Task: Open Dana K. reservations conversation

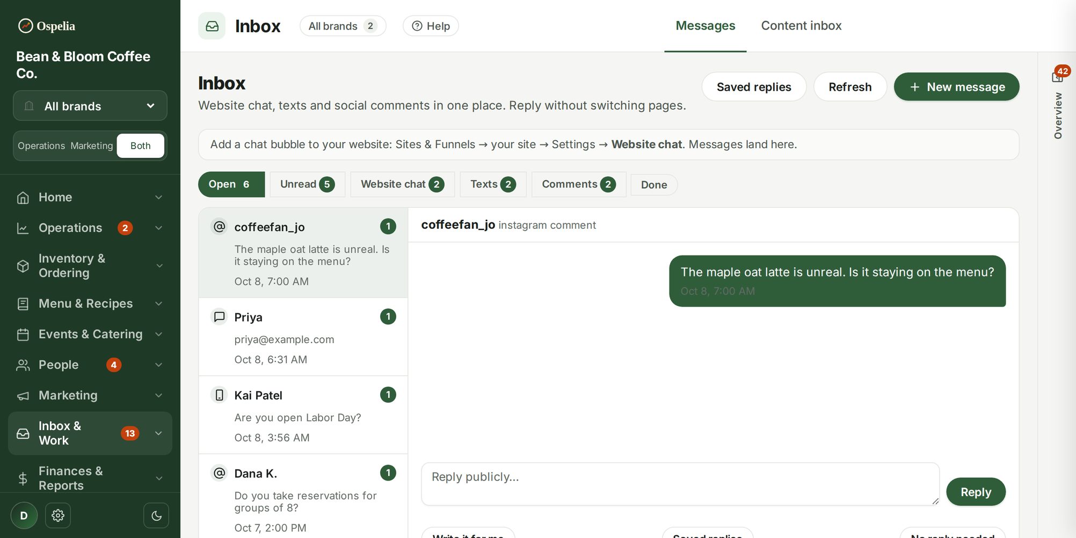Action: point(303,496)
